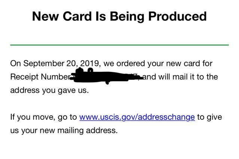Click the 'Receipt Number' label text

click(x=40, y=77)
